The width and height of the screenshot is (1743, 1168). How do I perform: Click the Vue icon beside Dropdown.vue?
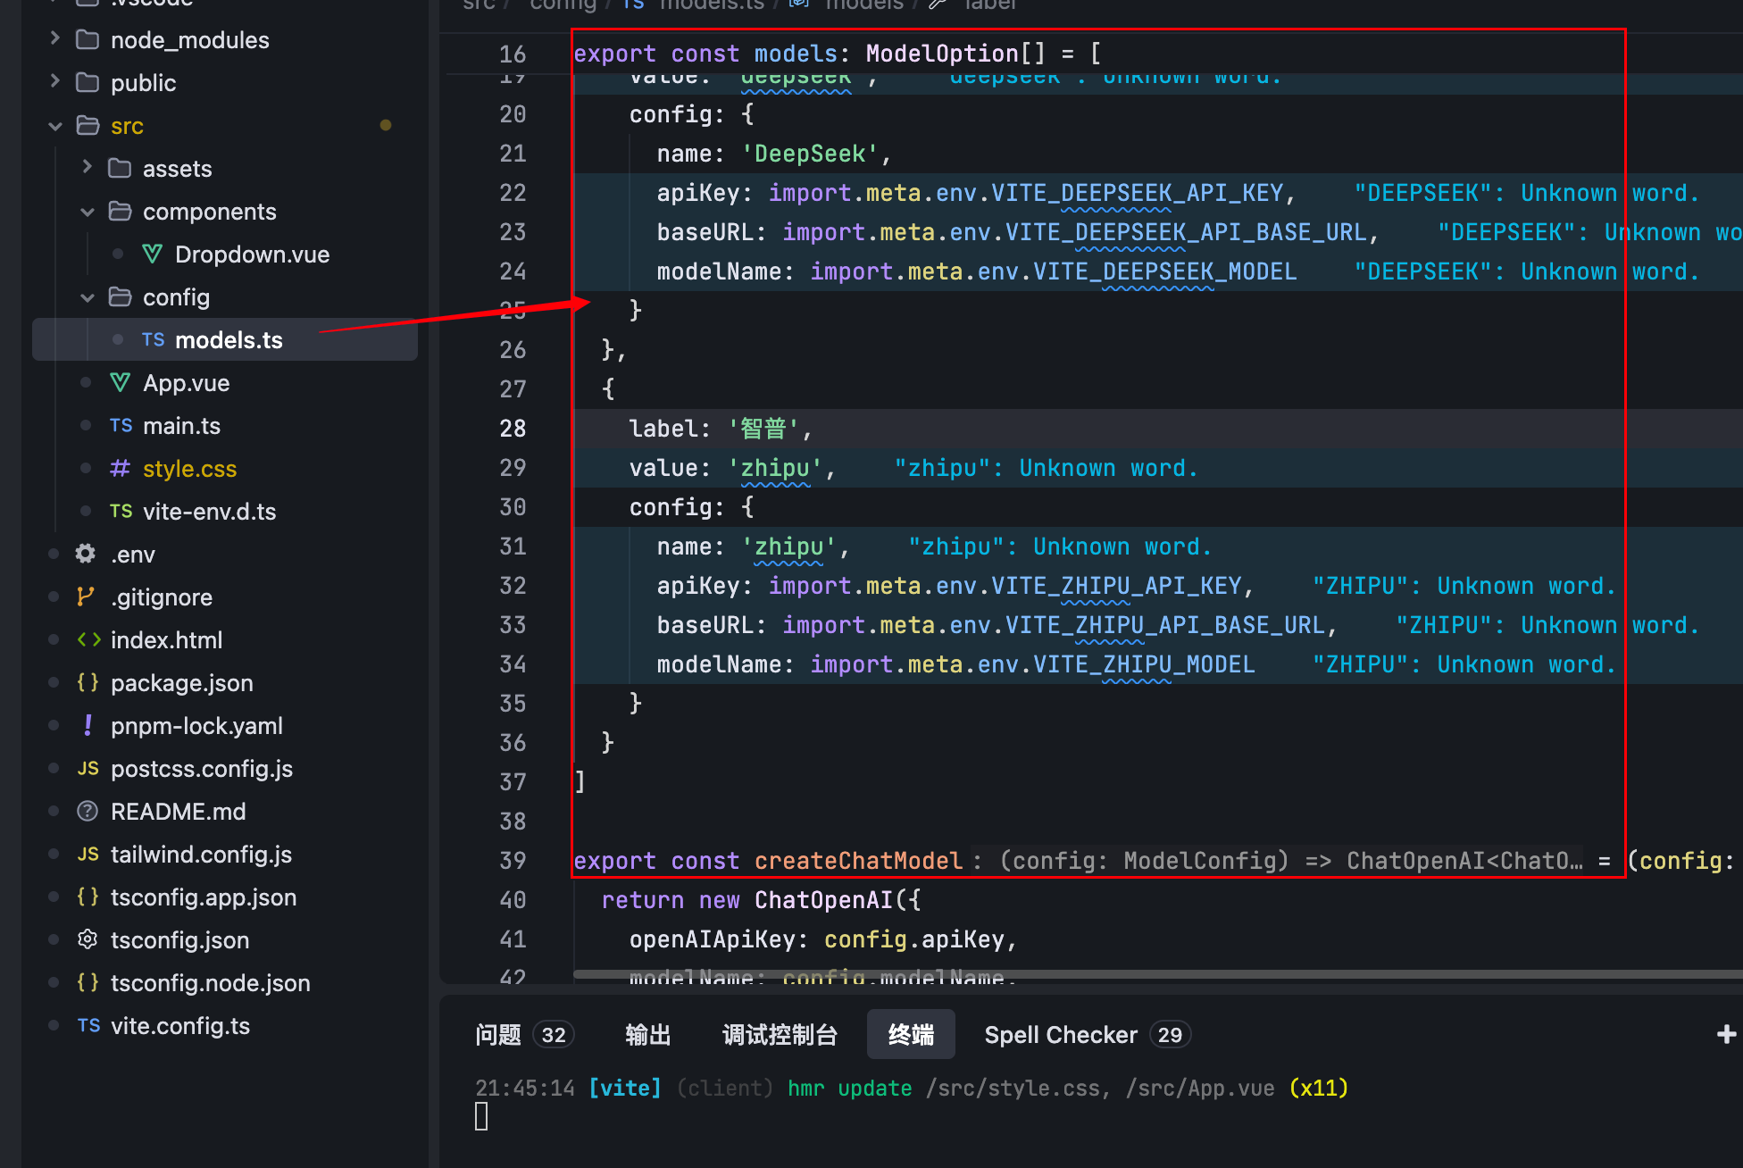pyautogui.click(x=153, y=254)
